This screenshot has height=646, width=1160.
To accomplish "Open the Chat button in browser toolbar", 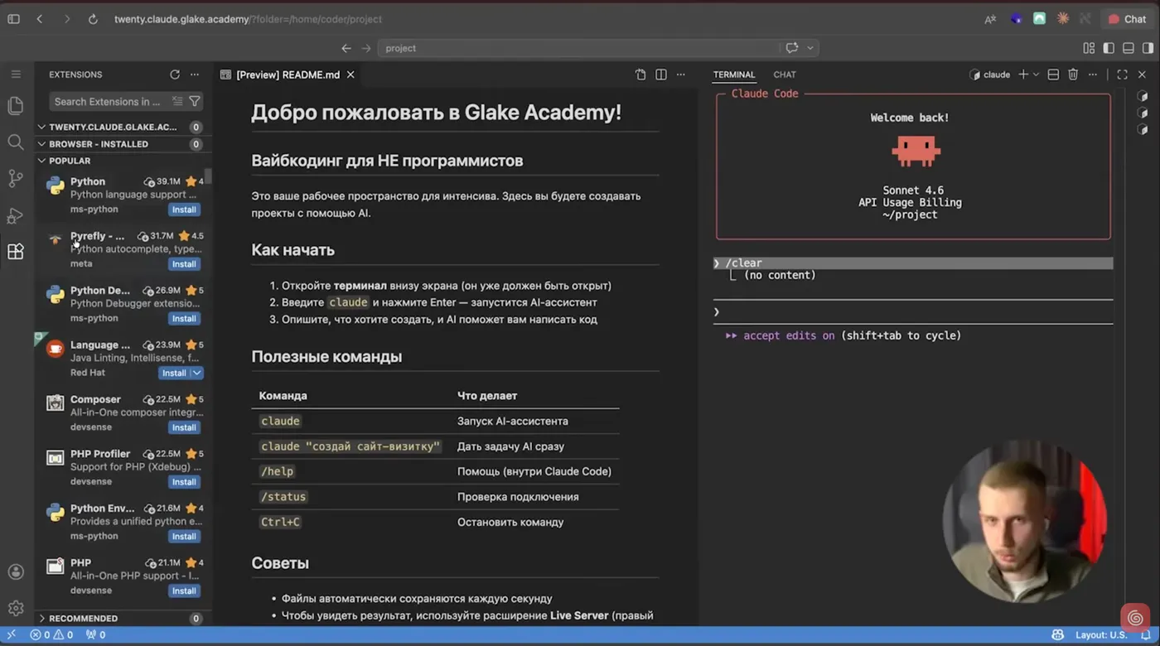I will [x=1128, y=19].
